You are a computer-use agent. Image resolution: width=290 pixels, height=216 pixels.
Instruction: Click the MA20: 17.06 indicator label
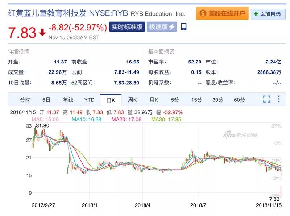(x=127, y=119)
